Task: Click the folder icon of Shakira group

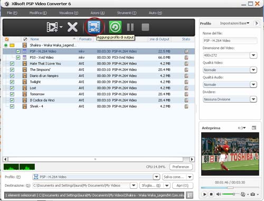Action: click(12, 45)
